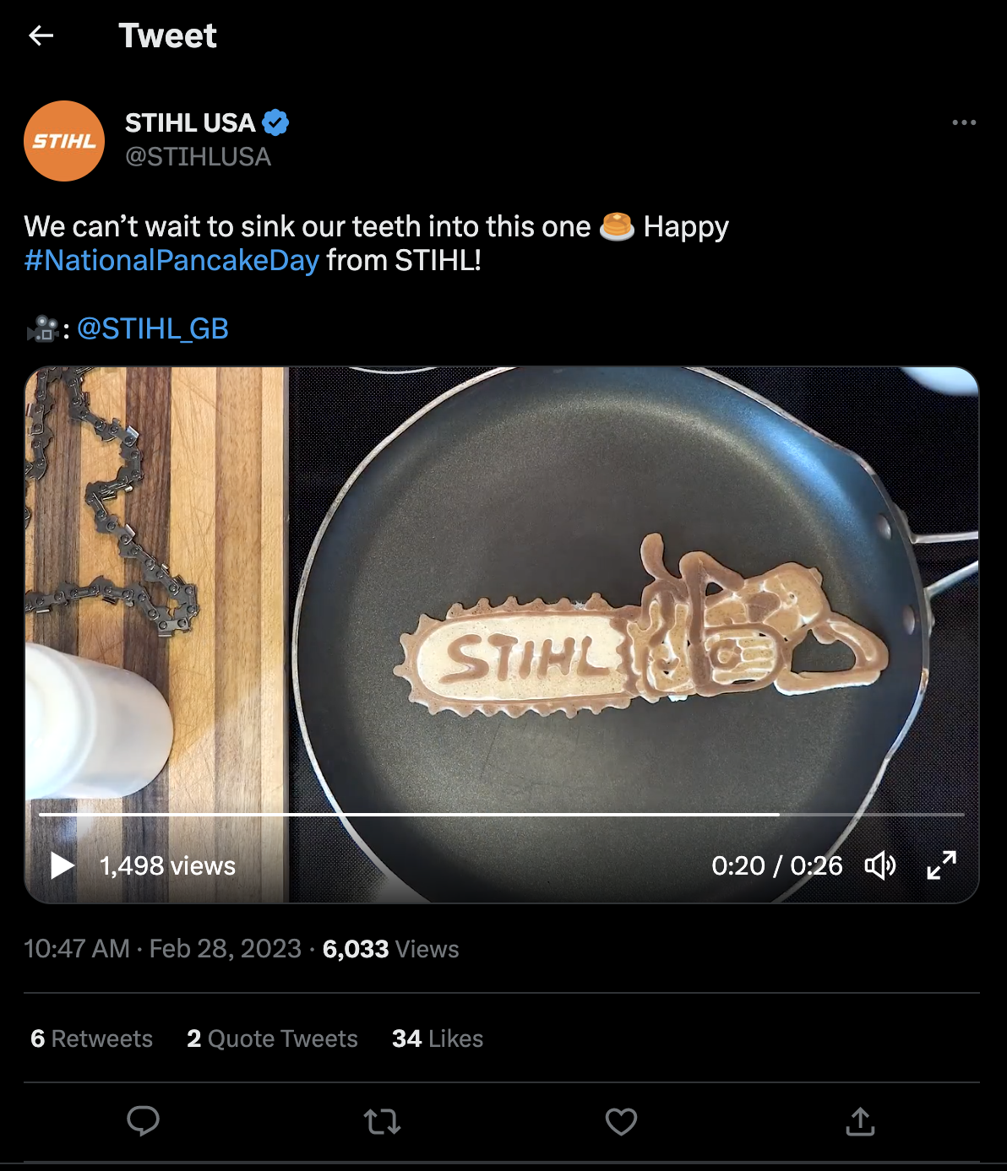Open the STIHL orange profile avatar
Viewport: 1007px width, 1171px height.
click(x=64, y=141)
